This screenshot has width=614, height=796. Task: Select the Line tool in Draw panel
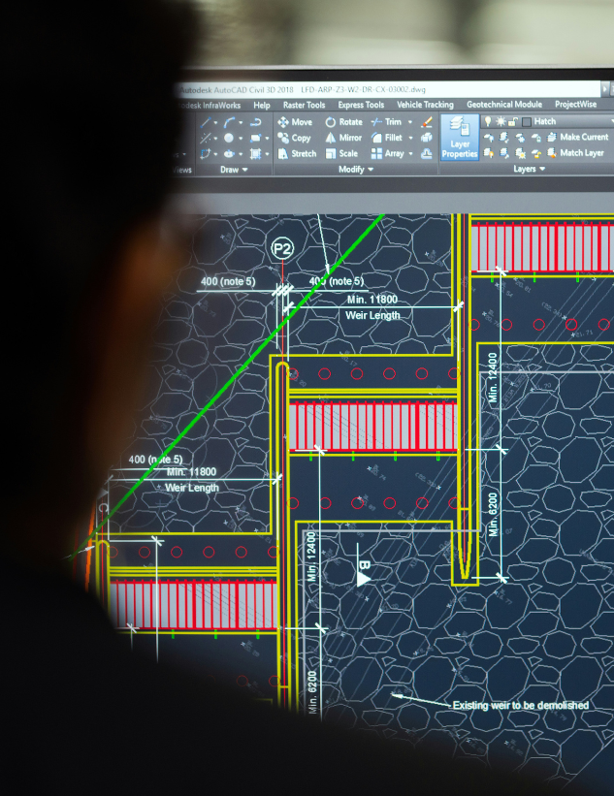(x=206, y=122)
